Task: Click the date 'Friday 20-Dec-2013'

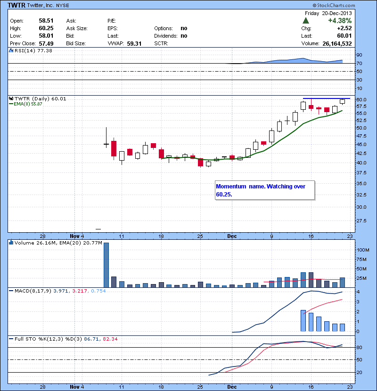Action: coord(328,13)
